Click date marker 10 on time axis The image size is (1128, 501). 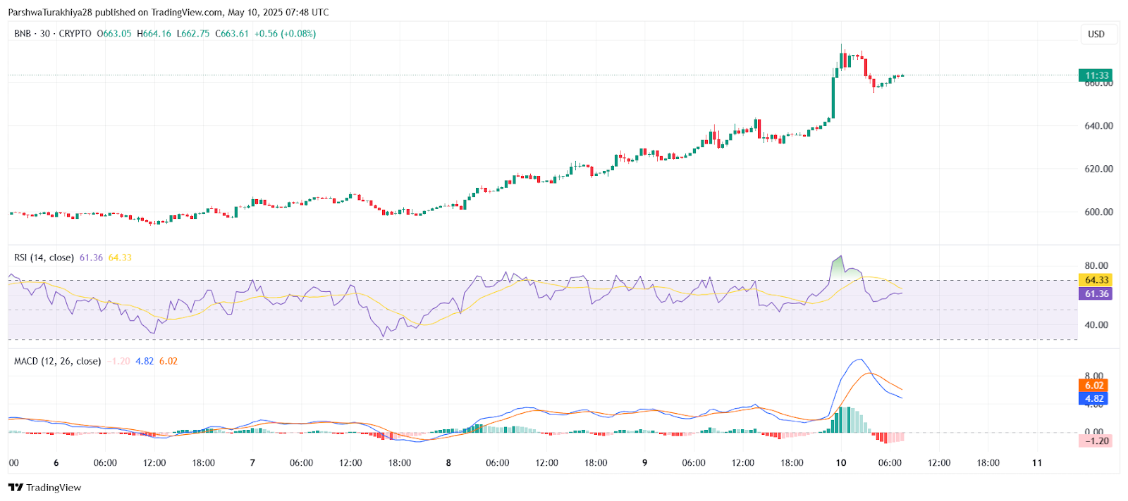pyautogui.click(x=841, y=463)
